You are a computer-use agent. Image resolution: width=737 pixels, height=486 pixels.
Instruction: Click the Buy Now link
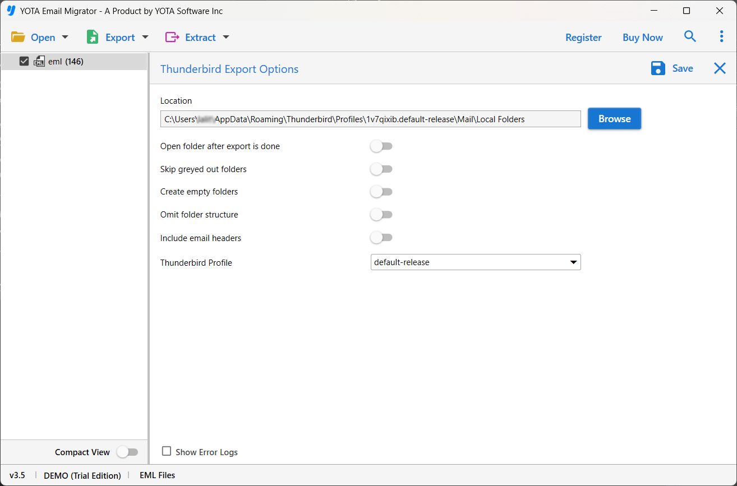[642, 37]
